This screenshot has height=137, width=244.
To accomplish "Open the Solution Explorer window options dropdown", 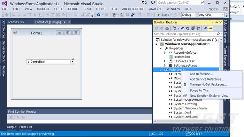I will pos(213,22).
